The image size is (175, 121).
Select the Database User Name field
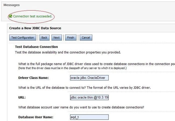(89, 117)
